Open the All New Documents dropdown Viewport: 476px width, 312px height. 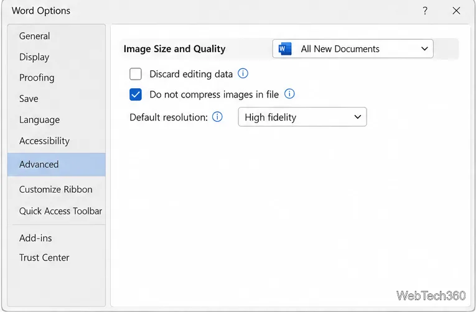353,48
